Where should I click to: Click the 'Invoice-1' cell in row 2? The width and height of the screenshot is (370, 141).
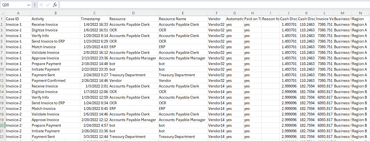pyautogui.click(x=18, y=24)
